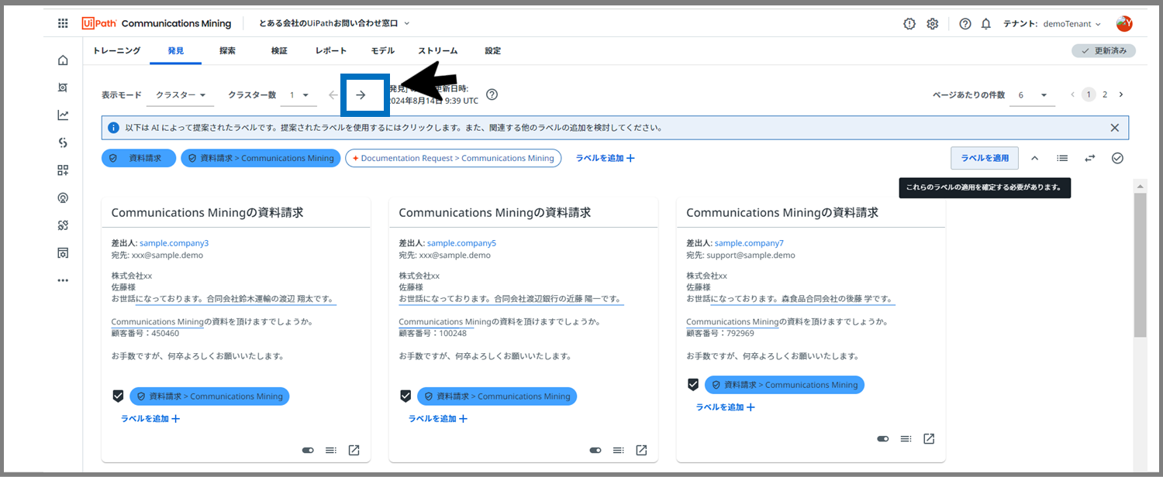Open the squares-plus icon in left sidebar
1163x477 pixels.
[x=63, y=170]
